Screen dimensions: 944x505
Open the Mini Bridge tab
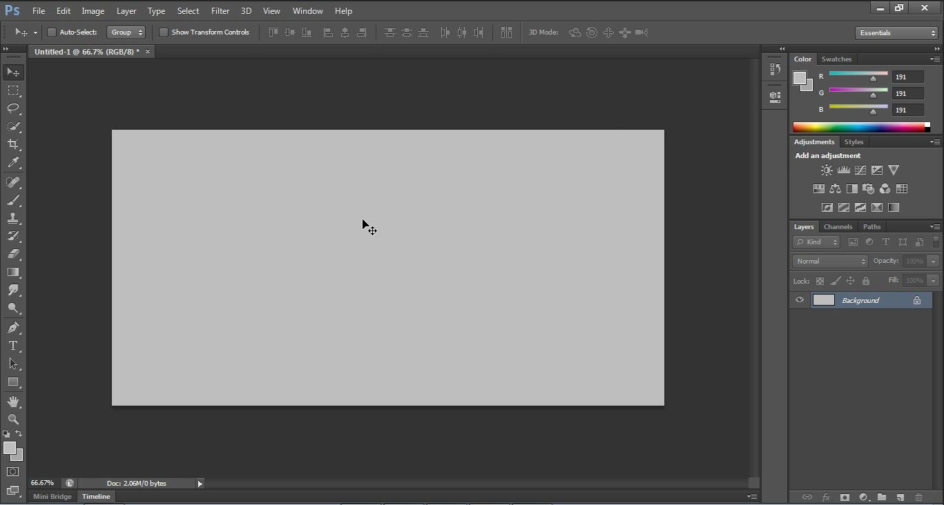click(52, 497)
